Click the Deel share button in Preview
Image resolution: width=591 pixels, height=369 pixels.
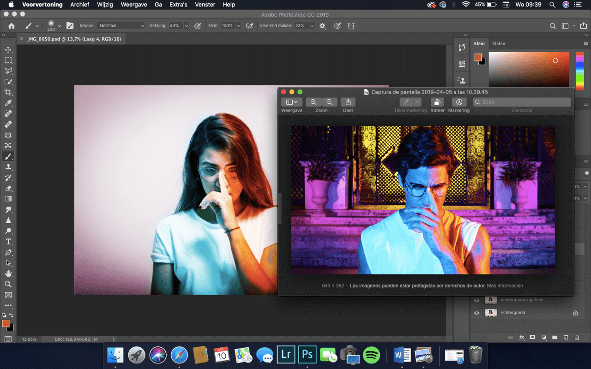click(x=348, y=102)
